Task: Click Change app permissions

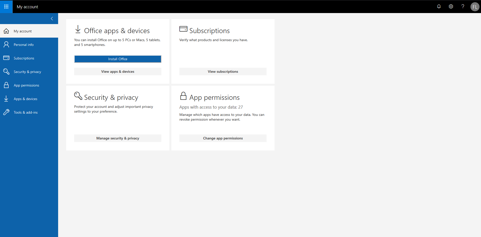Action: 223,138
